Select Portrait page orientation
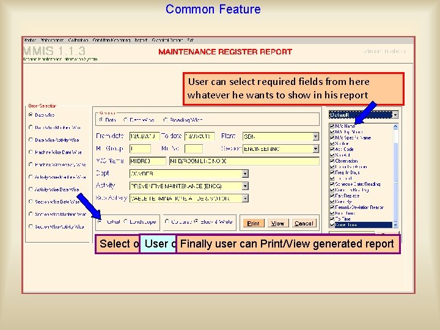440x330 pixels. point(100,221)
